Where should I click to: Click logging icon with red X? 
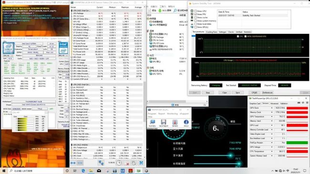(x=127, y=163)
